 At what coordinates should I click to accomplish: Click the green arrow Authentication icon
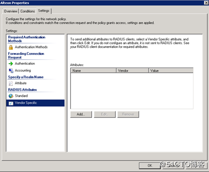pyautogui.click(x=11, y=63)
